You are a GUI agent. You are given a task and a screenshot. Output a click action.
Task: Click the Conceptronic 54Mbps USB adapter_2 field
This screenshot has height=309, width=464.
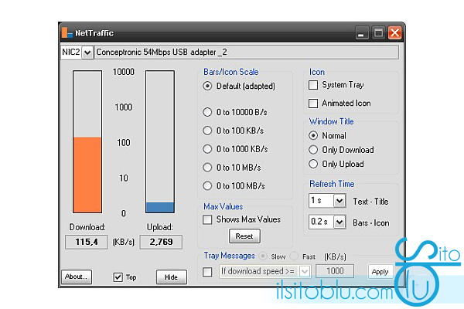pyautogui.click(x=247, y=53)
